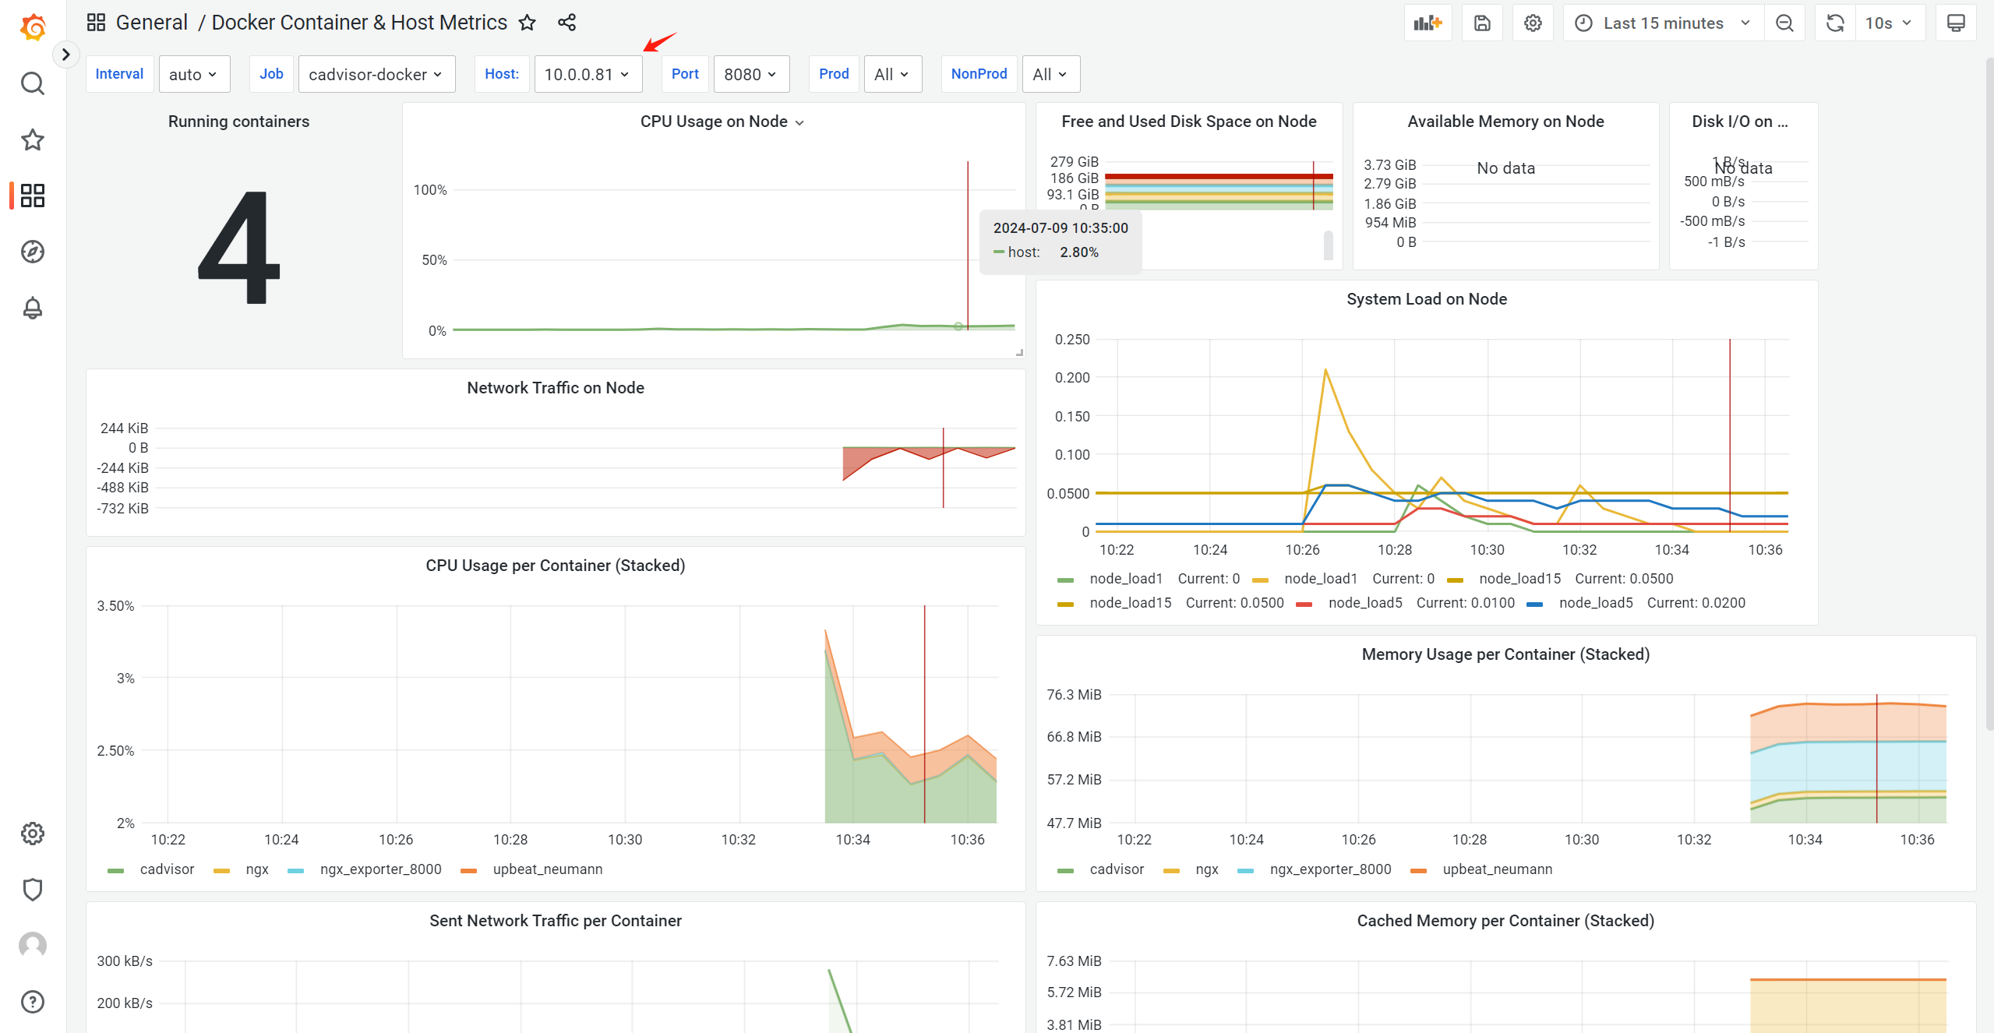Expand the side navigation menu arrow

tap(66, 55)
